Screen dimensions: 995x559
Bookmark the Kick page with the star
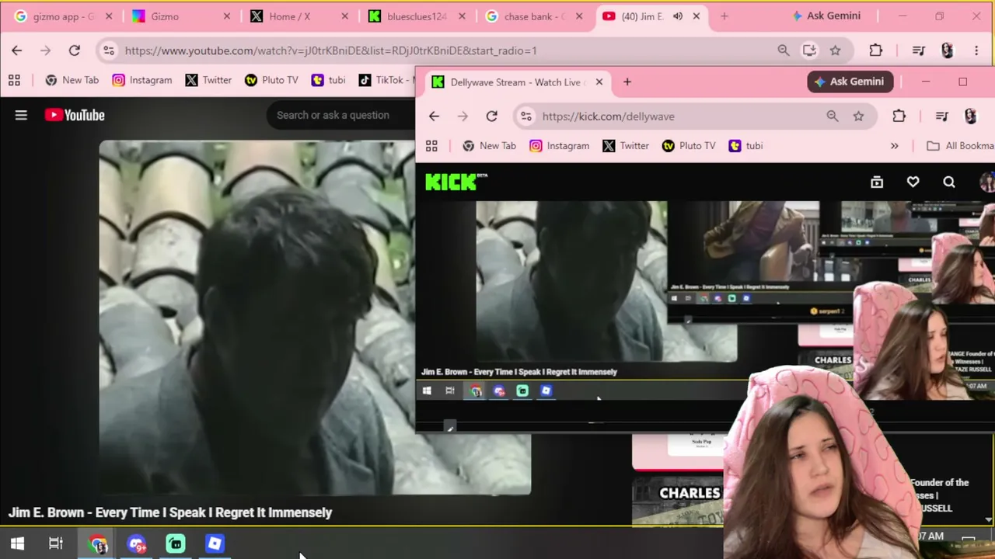858,116
